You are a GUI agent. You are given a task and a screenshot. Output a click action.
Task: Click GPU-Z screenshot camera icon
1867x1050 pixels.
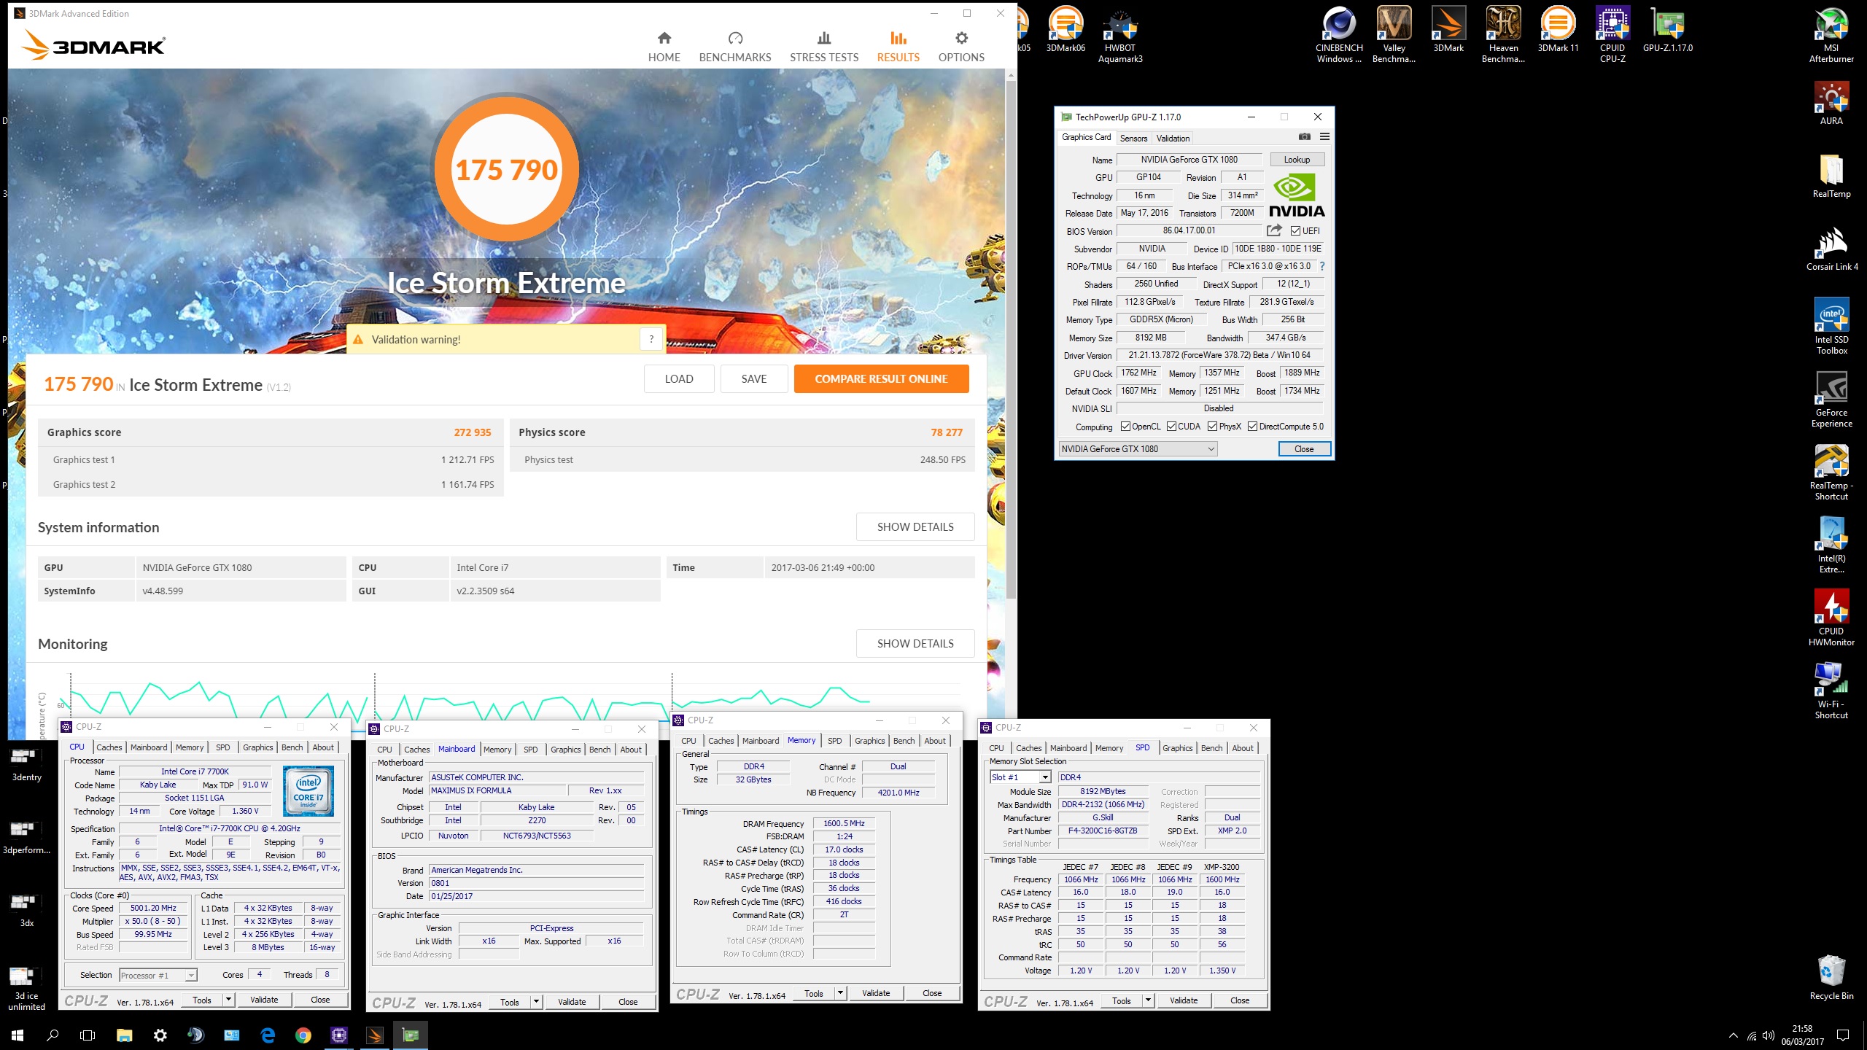[x=1304, y=136]
